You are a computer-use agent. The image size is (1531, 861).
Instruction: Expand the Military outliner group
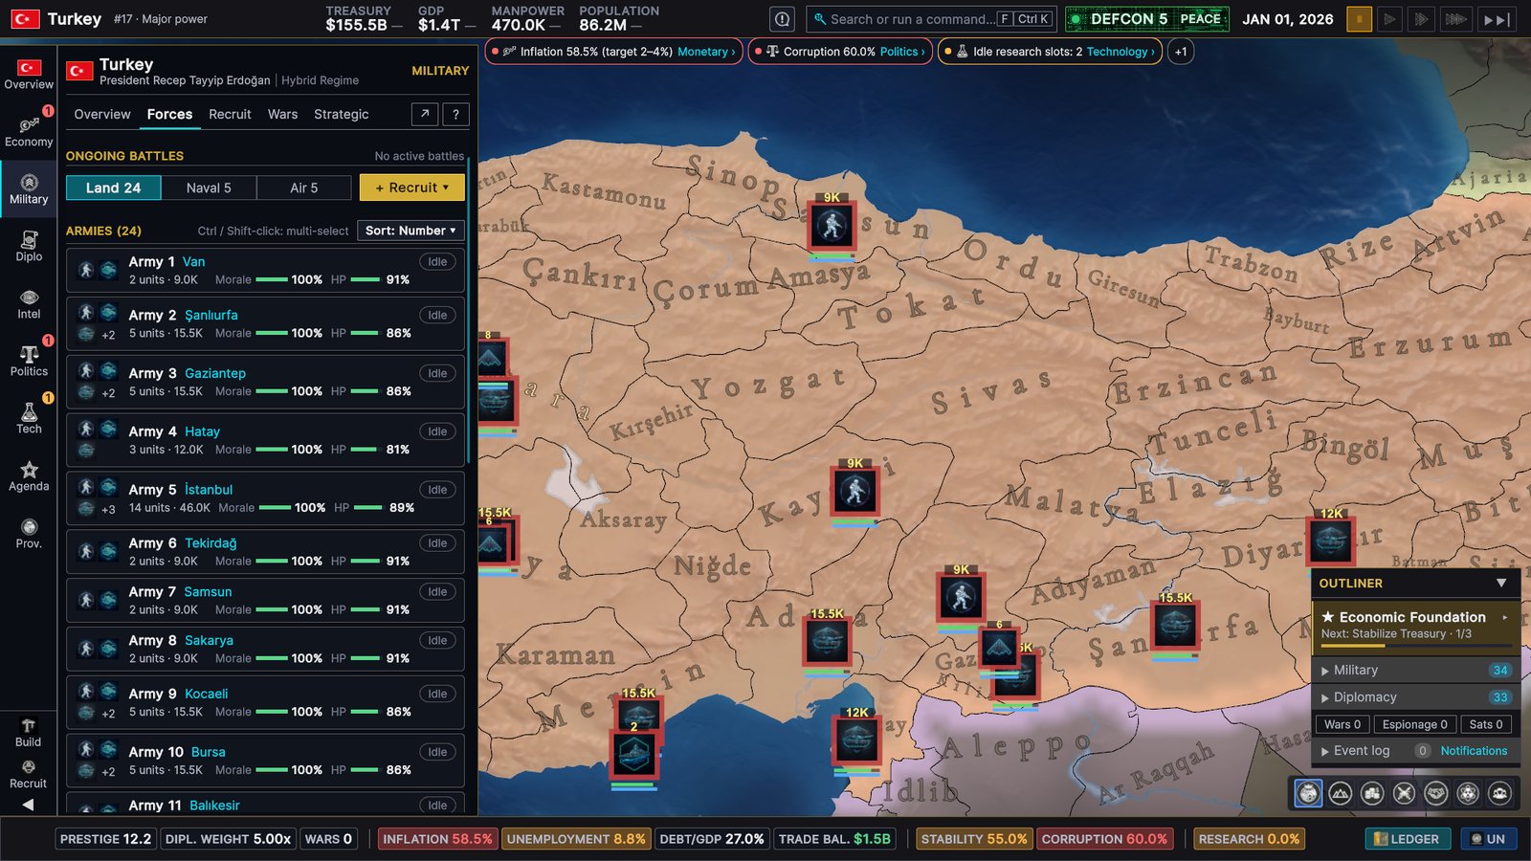click(x=1415, y=670)
